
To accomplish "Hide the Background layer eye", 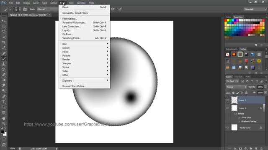I will 227,127.
